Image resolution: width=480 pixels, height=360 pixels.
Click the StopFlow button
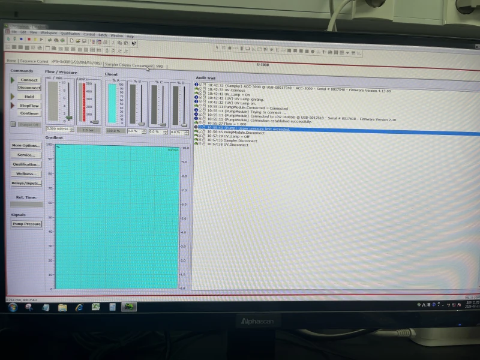pyautogui.click(x=29, y=106)
